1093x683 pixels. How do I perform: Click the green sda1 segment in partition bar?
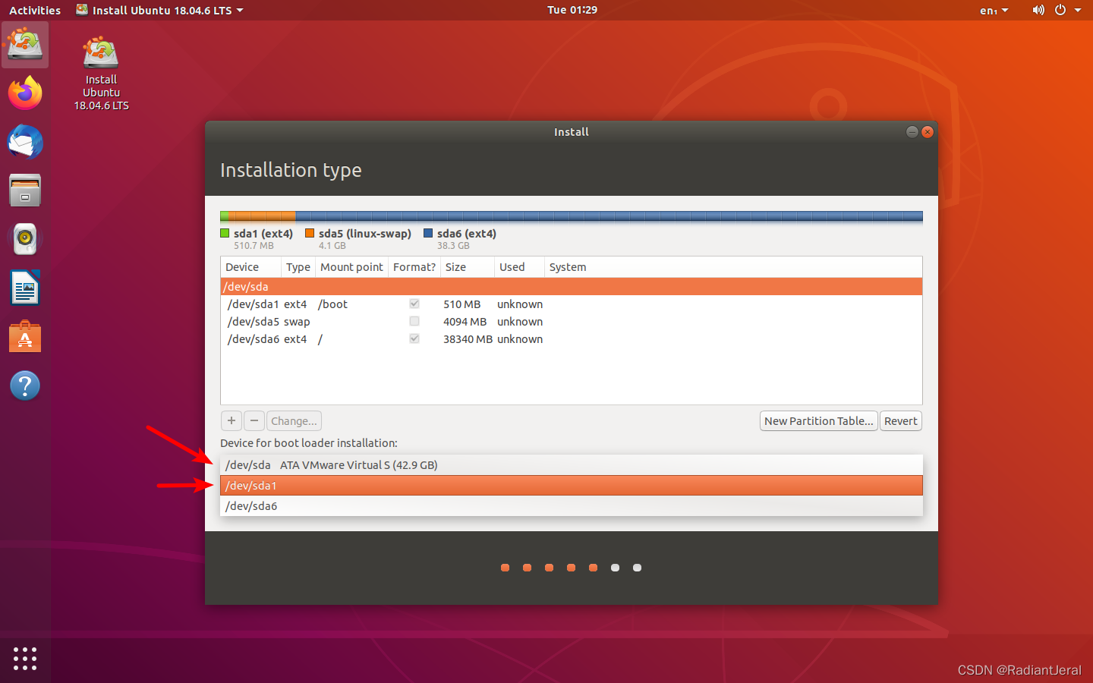225,216
